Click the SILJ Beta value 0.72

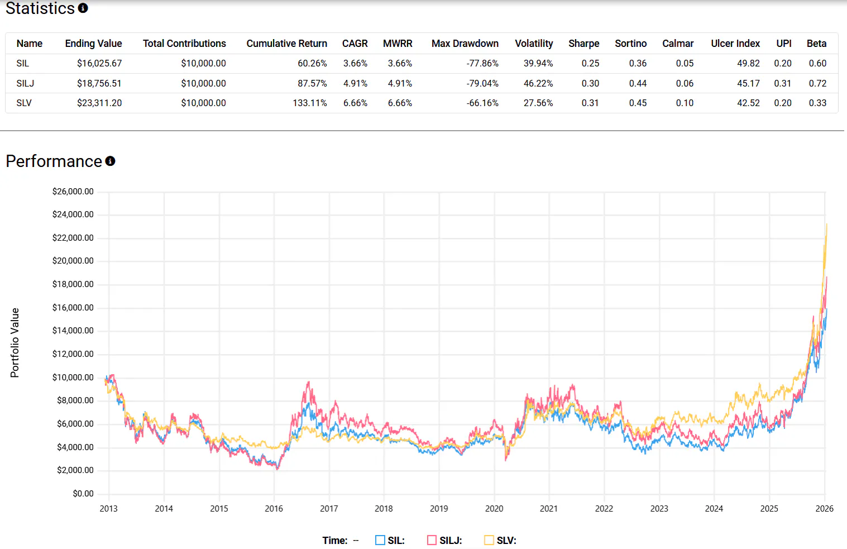[x=817, y=84]
